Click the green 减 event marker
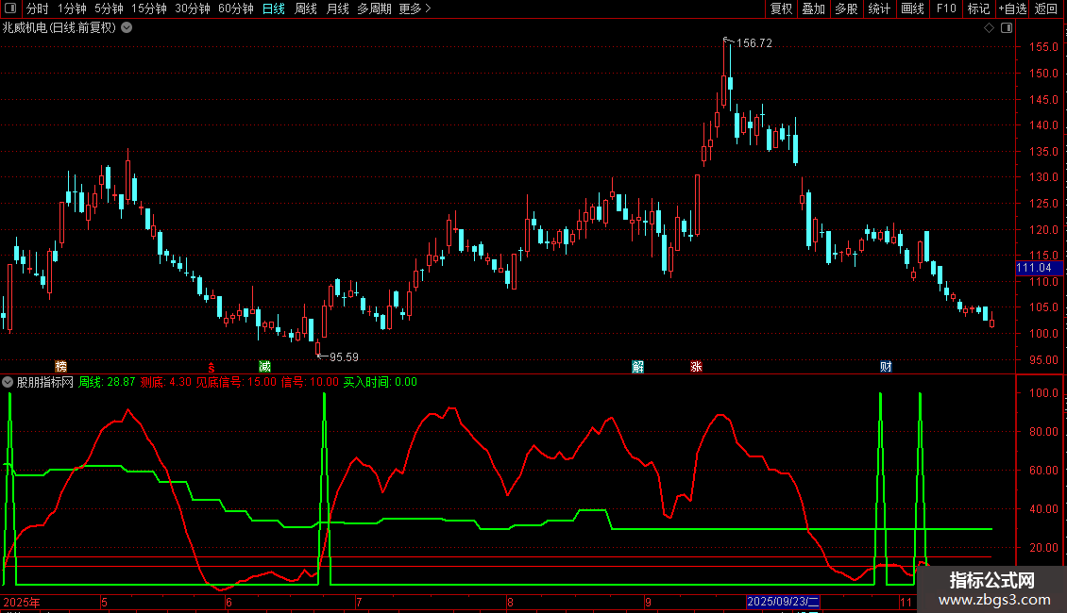 click(264, 366)
